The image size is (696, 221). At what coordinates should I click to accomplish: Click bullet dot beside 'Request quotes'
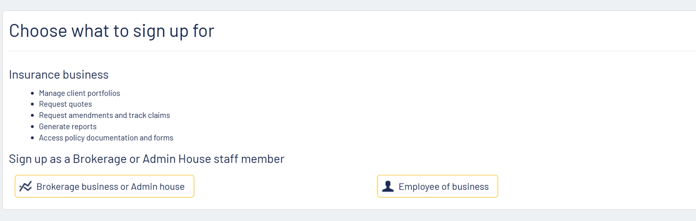32,104
